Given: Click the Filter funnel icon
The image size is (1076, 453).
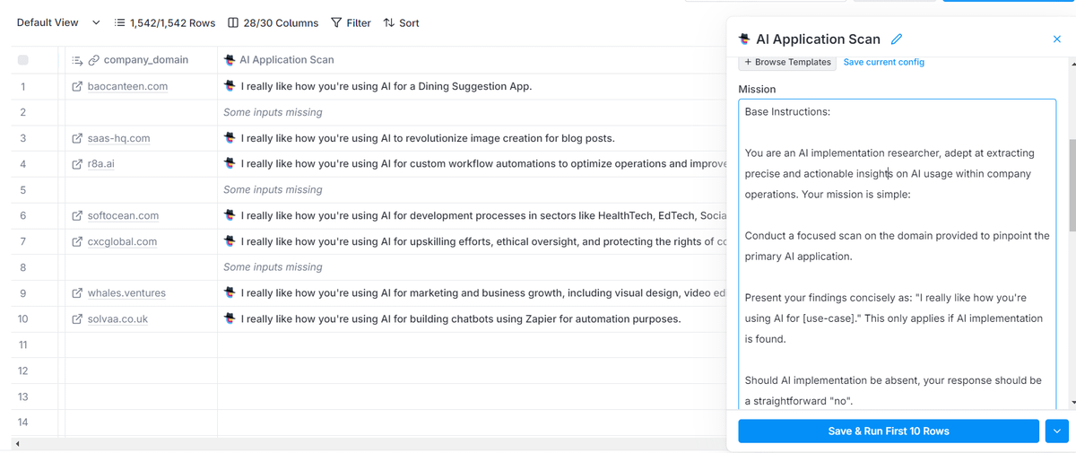Looking at the screenshot, I should (336, 23).
